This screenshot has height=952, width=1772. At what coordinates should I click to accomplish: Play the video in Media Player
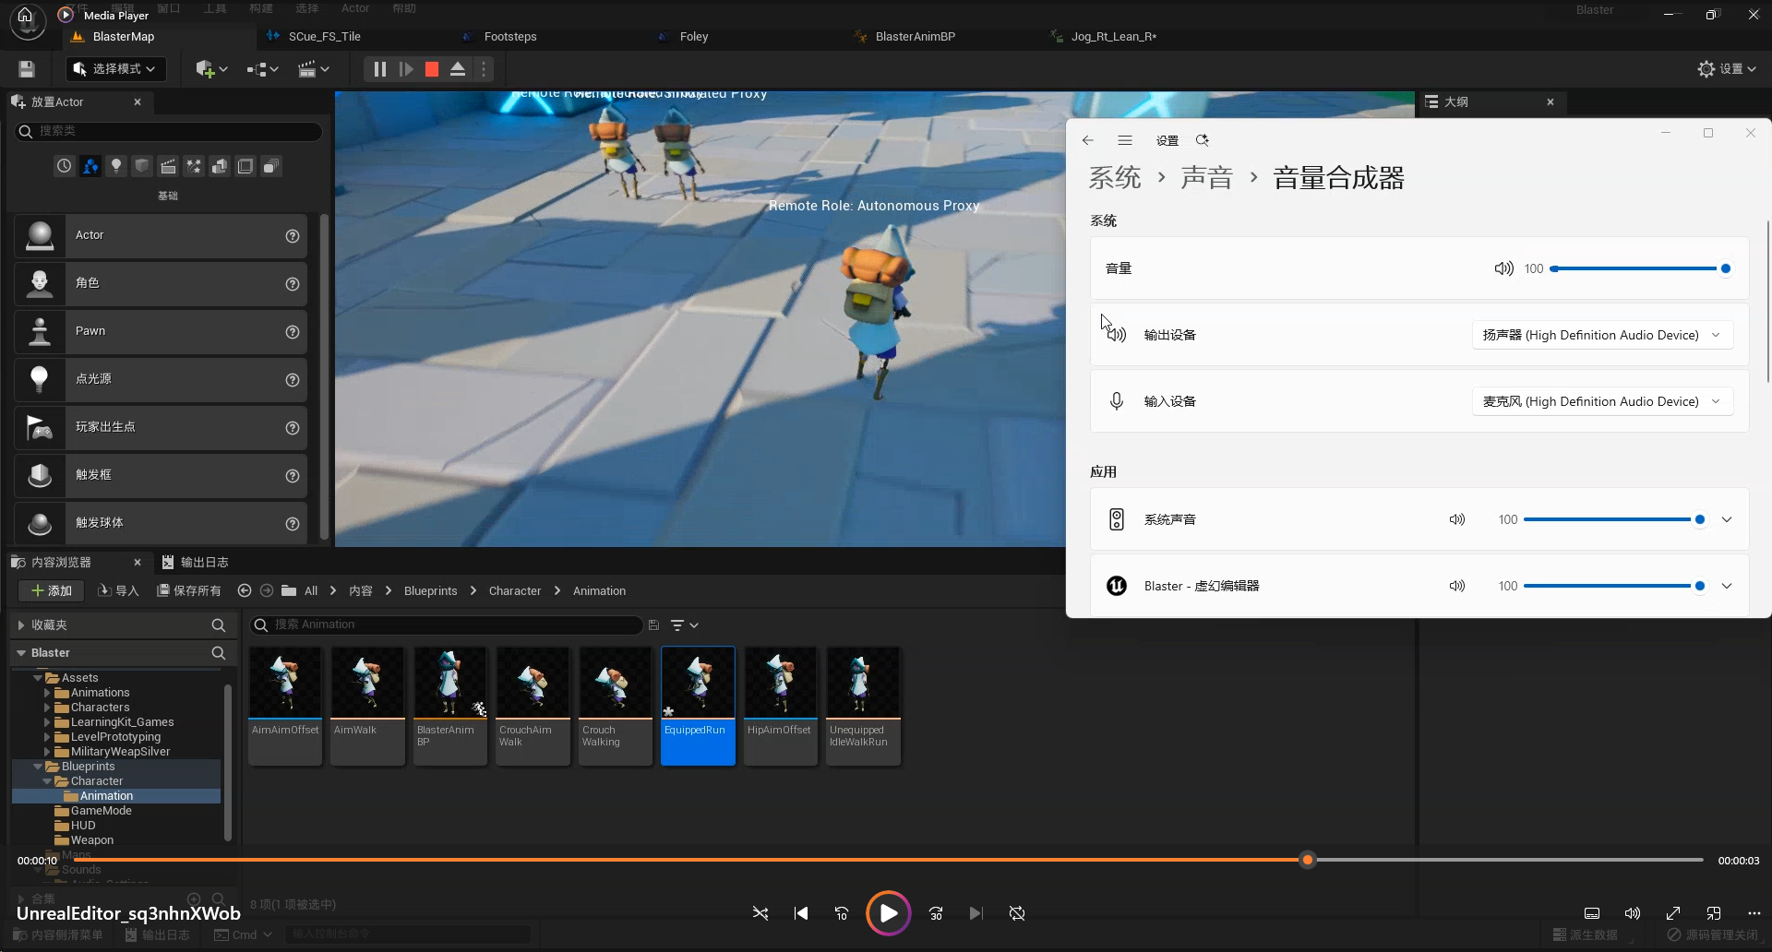889,913
